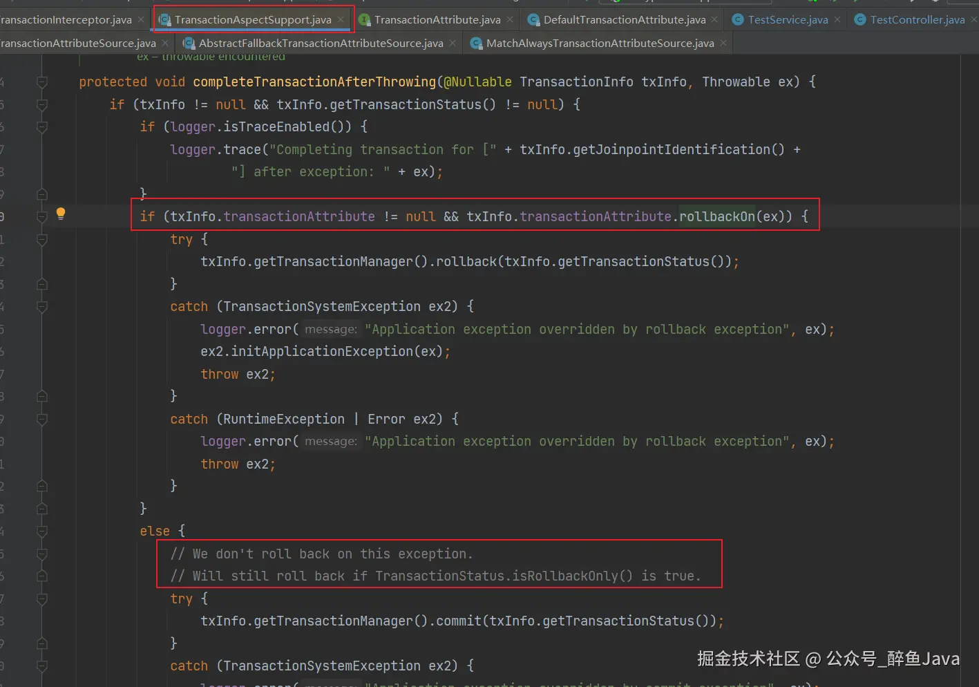Image resolution: width=979 pixels, height=687 pixels.
Task: Close the AbstractFallbackTransactionAttributeSource.java tab
Action: click(453, 43)
